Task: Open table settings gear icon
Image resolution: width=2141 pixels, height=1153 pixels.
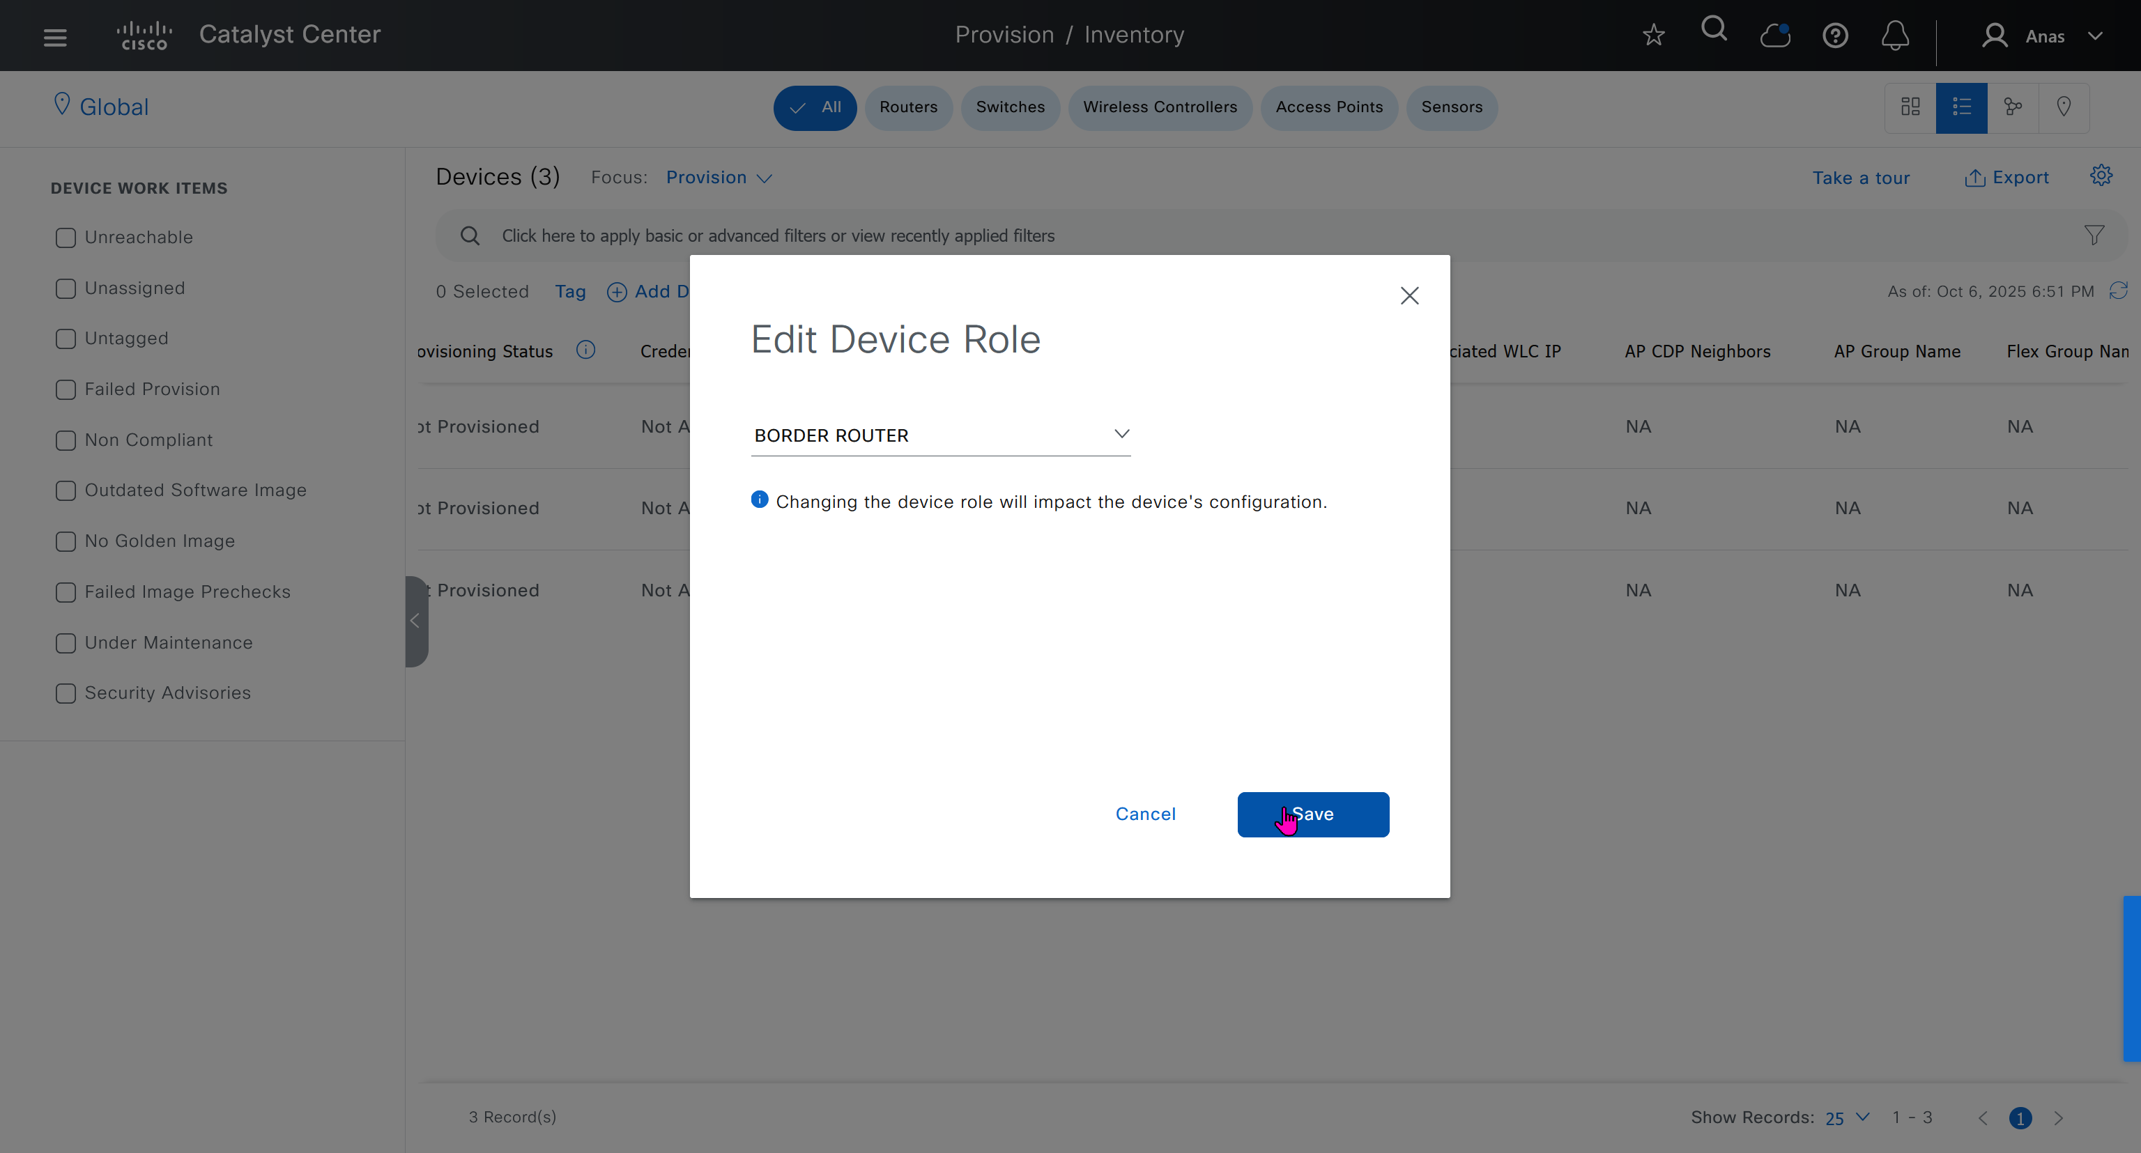Action: point(2101,176)
